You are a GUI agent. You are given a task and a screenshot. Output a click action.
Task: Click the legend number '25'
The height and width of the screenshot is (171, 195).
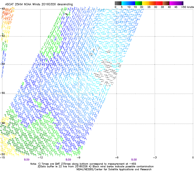149,7
